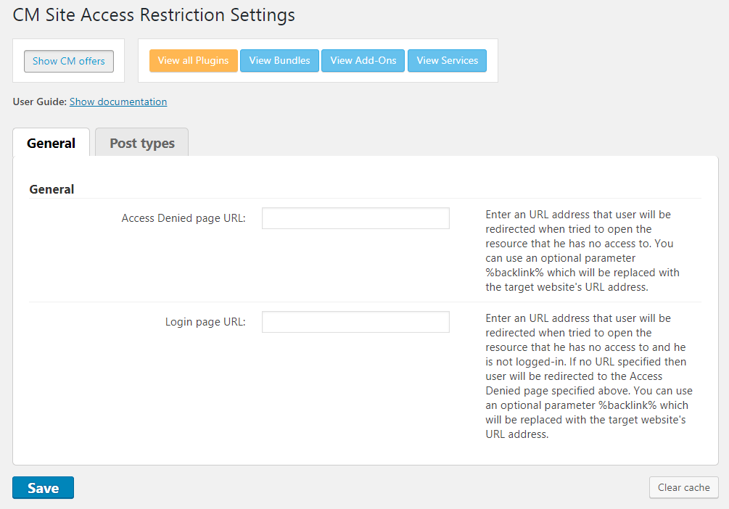Click the 'Login page URL:' label
The image size is (729, 509).
pyautogui.click(x=205, y=322)
